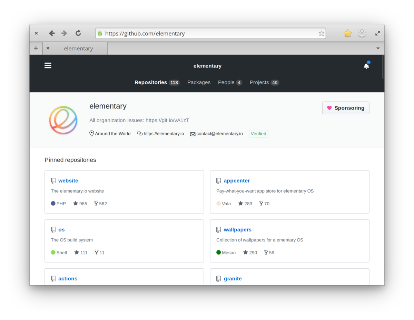Click elementary title in GitHub header

[x=207, y=66]
